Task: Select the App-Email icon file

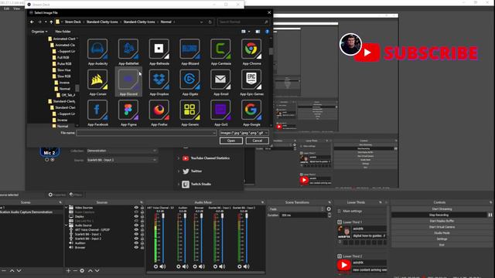Action: pyautogui.click(x=220, y=83)
